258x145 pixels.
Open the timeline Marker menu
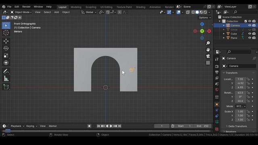53,126
